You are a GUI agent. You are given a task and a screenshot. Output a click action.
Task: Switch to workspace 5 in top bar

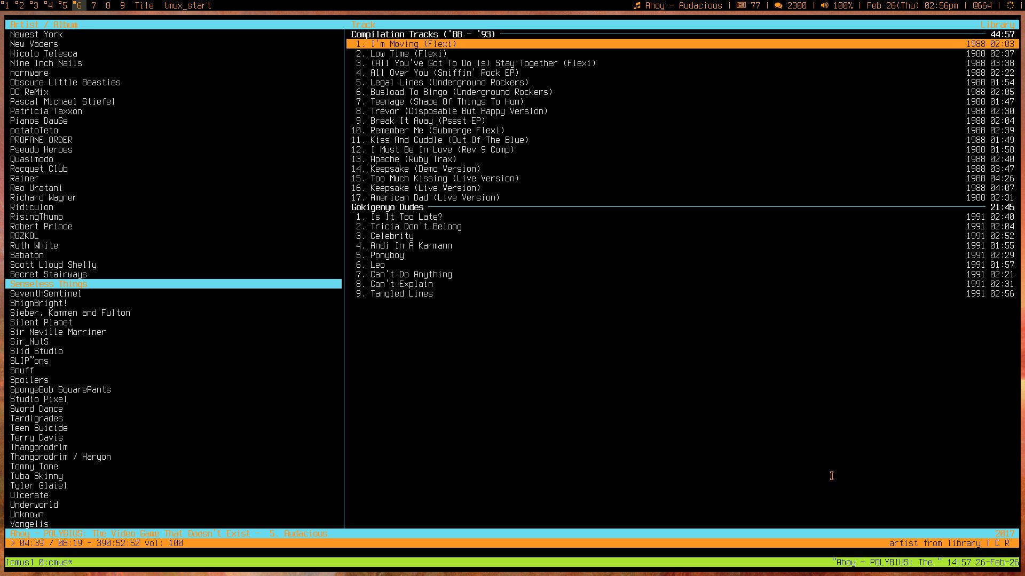[64, 5]
